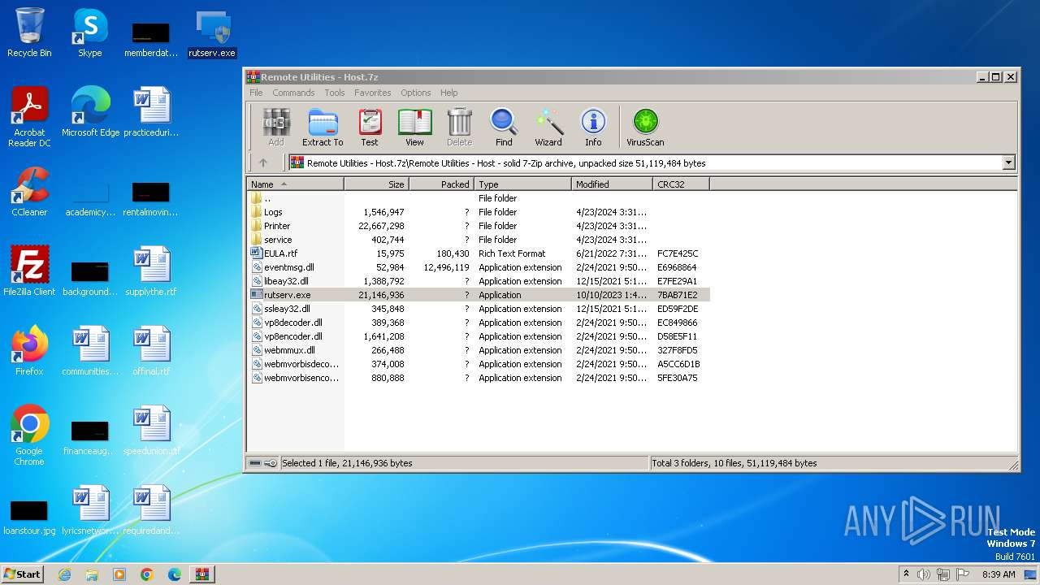Click the disk/key icons in the status bar
Image resolution: width=1040 pixels, height=585 pixels.
(262, 463)
